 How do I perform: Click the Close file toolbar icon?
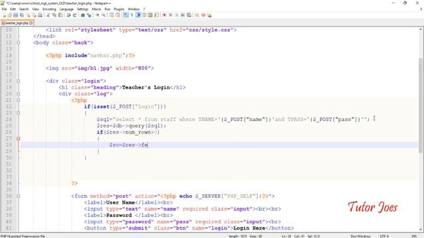click(x=28, y=15)
